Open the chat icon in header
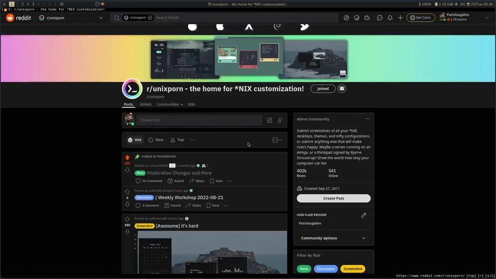Viewport: 496px width, 279px height. point(380,18)
